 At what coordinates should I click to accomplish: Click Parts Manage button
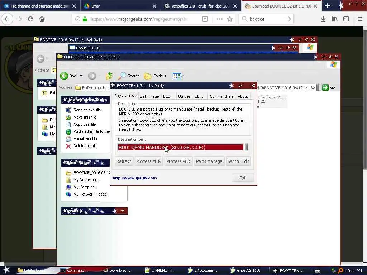(209, 161)
